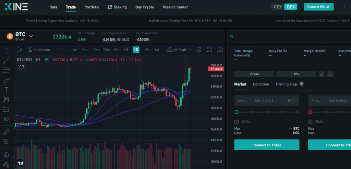Toggle lock all drawing tools
Viewport: 351px width, 169px height.
[6, 165]
